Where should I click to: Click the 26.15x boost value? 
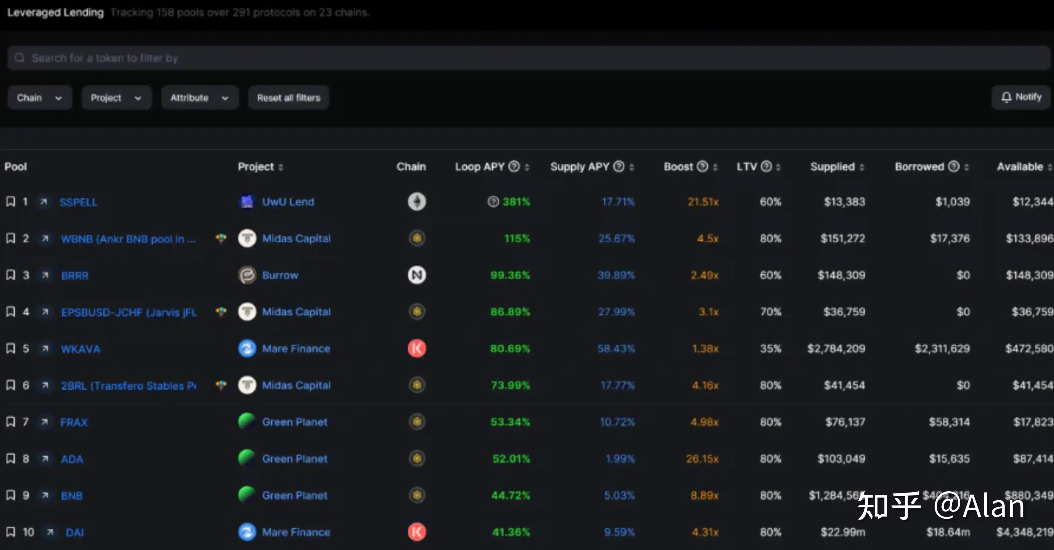point(702,459)
